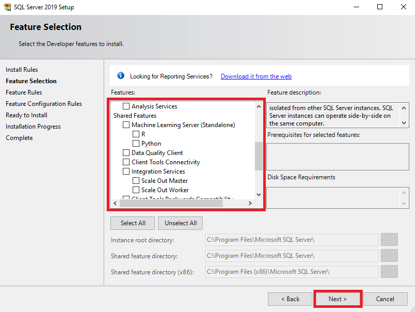Minimize the SQL Server 2019 Setup window
The height and width of the screenshot is (312, 415).
[356, 7]
